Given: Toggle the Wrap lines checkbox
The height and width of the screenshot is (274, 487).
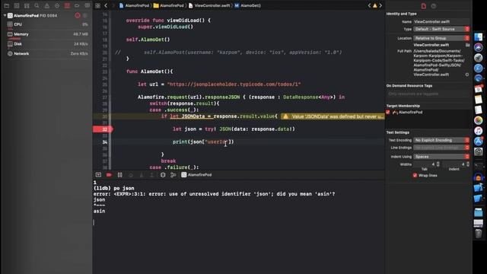Looking at the screenshot, I should point(415,175).
